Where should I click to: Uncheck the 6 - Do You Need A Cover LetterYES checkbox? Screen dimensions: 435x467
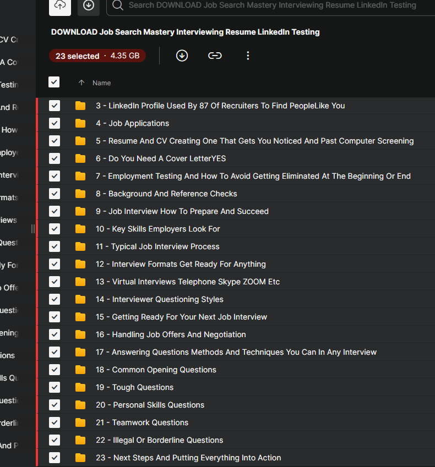pos(55,158)
